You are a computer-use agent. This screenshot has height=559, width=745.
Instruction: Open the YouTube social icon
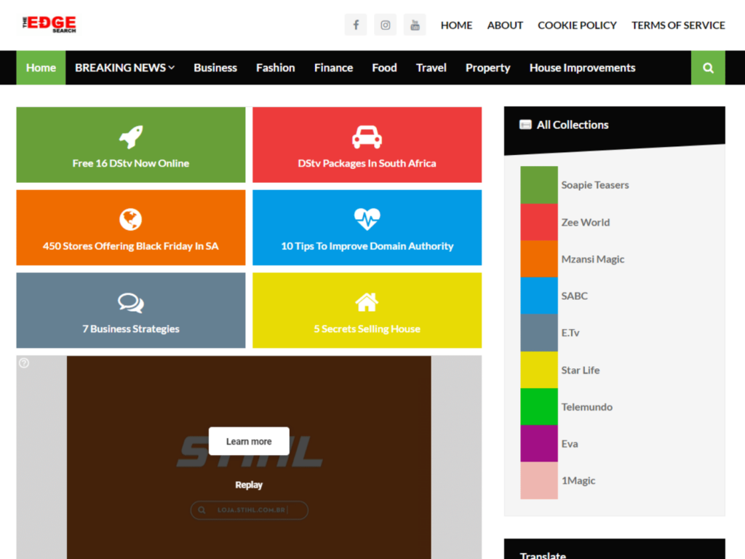click(x=415, y=25)
